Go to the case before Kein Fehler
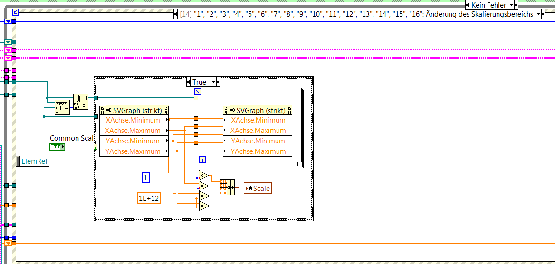Image resolution: width=555 pixels, height=264 pixels. 467,5
